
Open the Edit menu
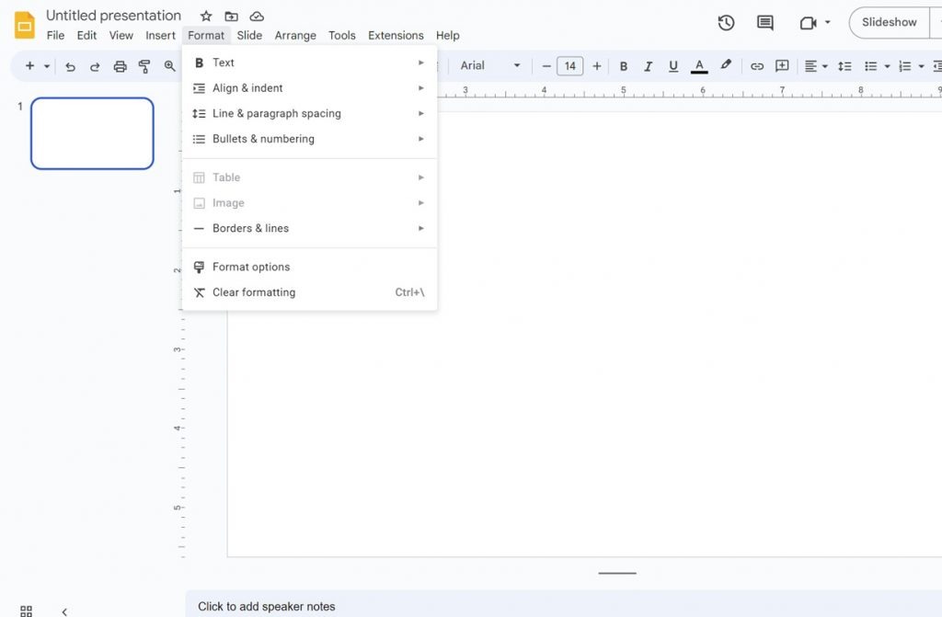[x=86, y=36]
